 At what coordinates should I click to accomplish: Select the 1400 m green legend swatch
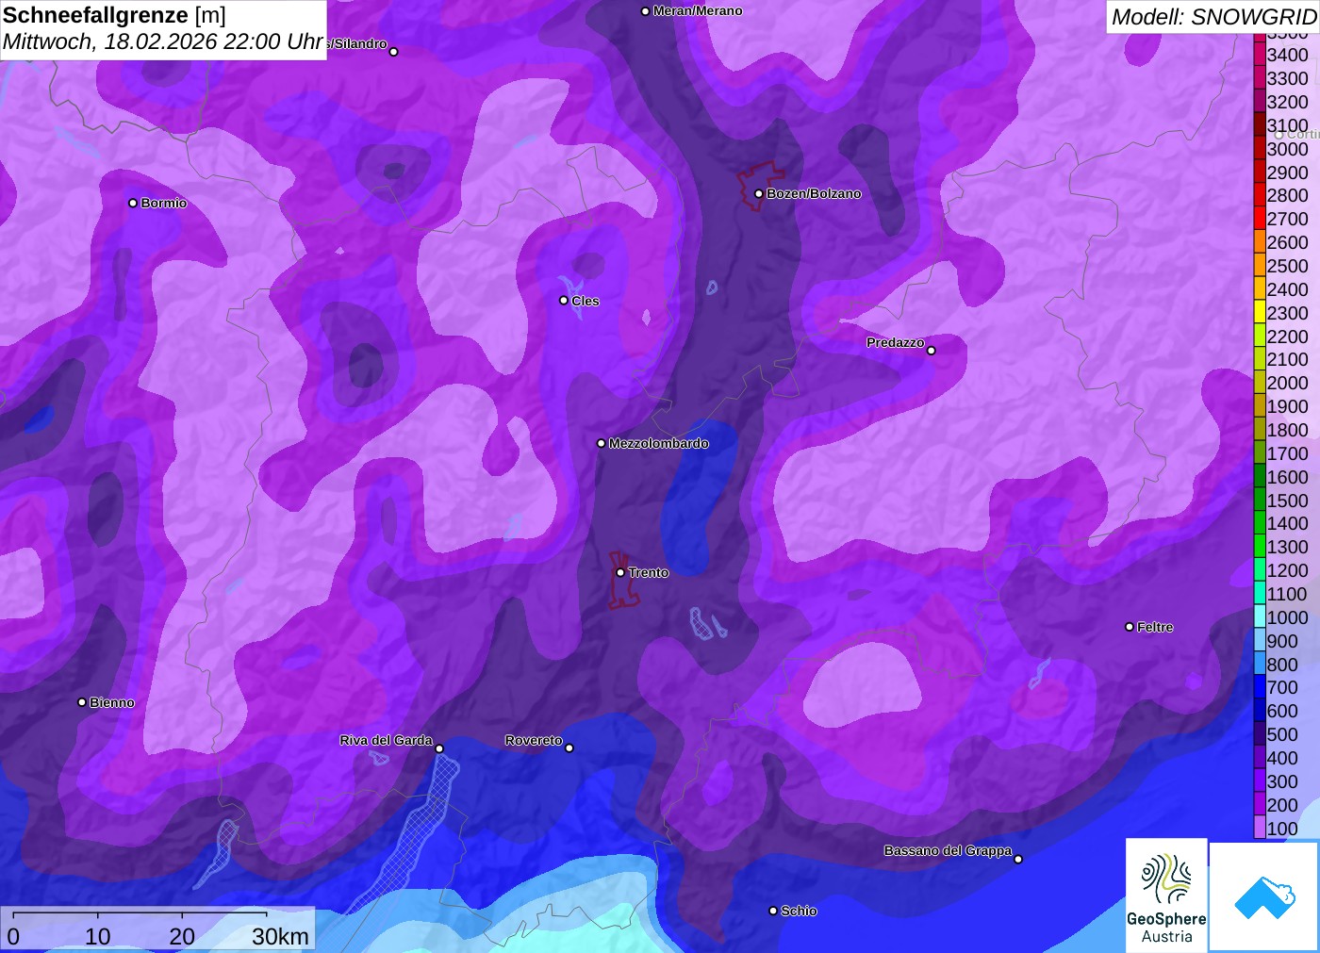tap(1260, 522)
